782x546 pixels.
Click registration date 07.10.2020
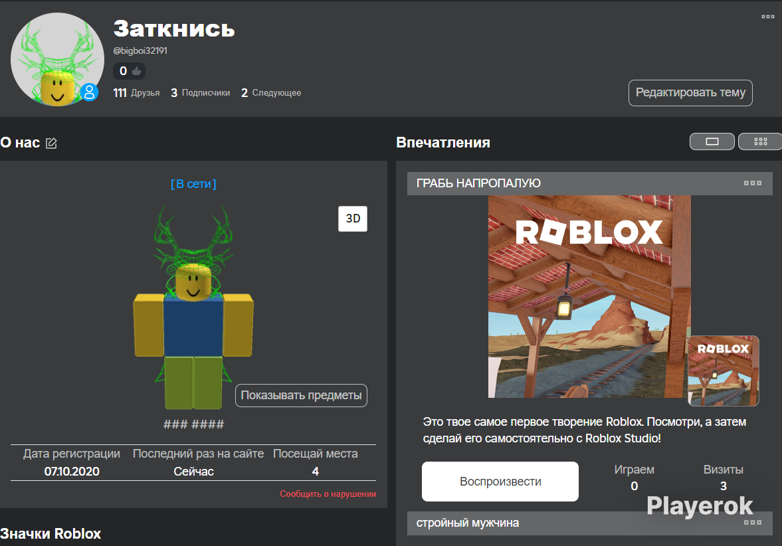pyautogui.click(x=72, y=471)
